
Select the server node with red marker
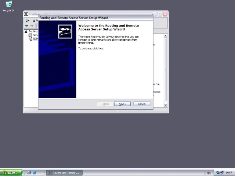click(x=31, y=39)
